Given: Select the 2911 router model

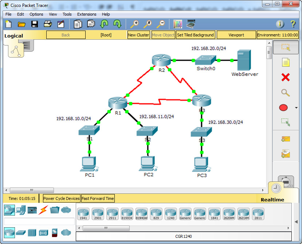Looking at the screenshot, I should tap(112, 214).
